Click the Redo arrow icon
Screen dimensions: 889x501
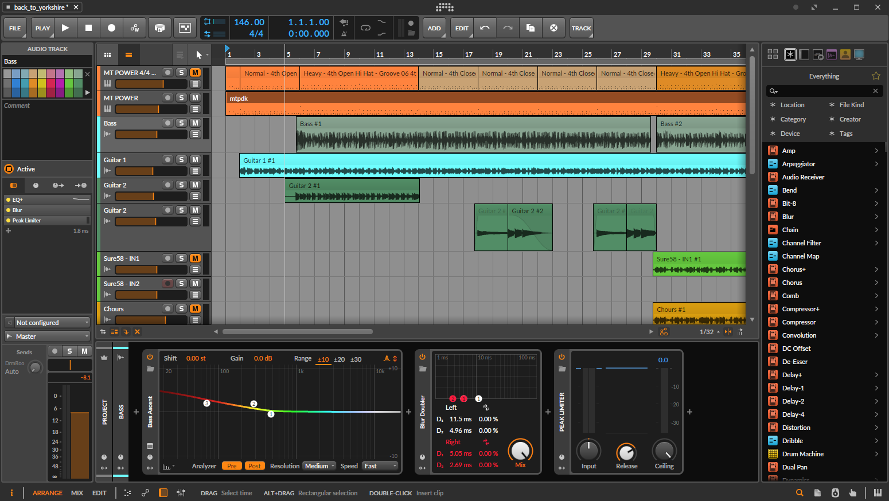[x=508, y=28]
